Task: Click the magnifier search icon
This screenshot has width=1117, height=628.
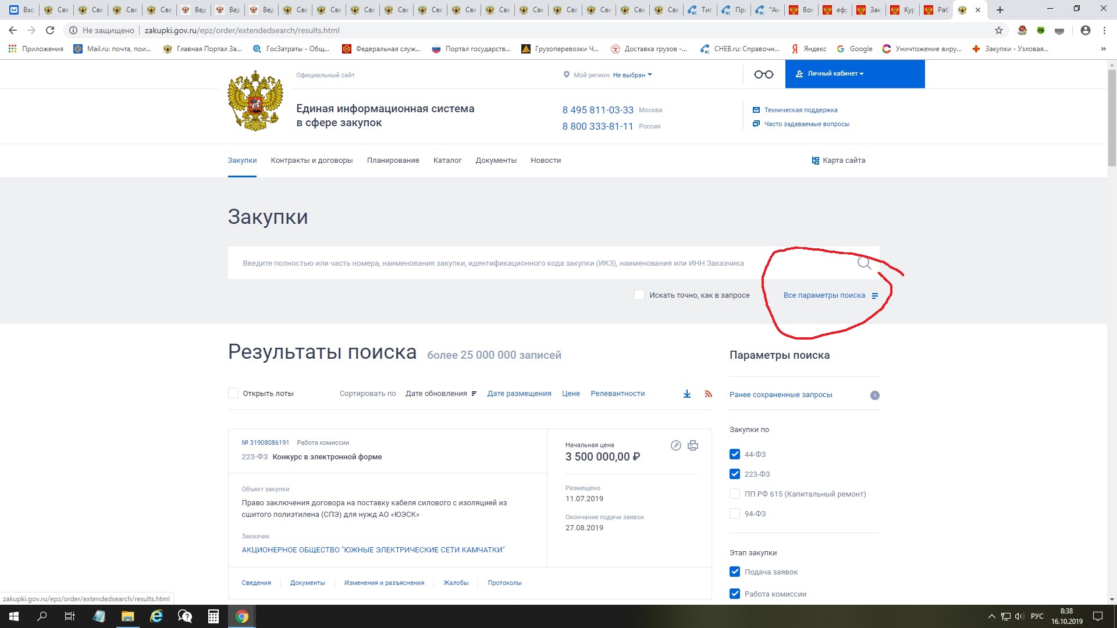Action: click(864, 263)
